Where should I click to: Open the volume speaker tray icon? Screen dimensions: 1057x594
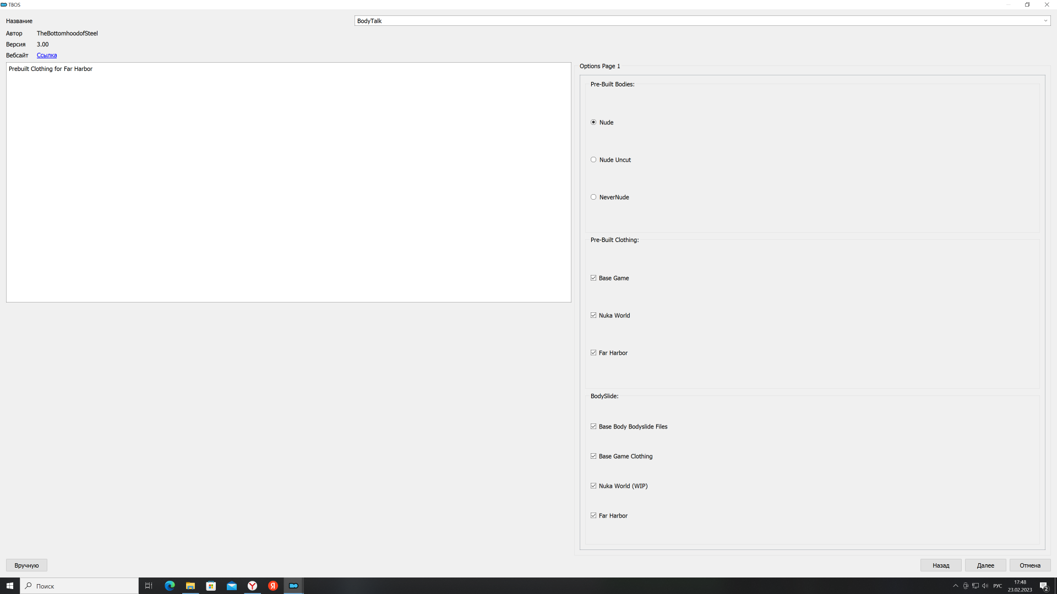(x=985, y=586)
